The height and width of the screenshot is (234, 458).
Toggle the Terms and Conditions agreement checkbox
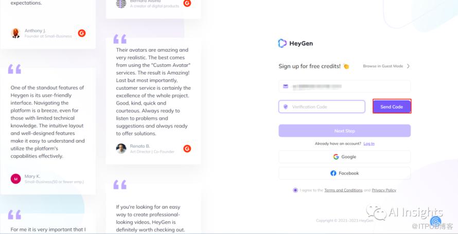(295, 190)
